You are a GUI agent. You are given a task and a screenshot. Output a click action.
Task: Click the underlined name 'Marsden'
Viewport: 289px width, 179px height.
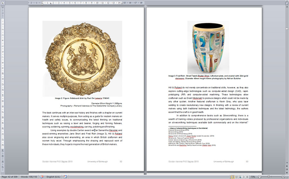[x=113, y=130]
